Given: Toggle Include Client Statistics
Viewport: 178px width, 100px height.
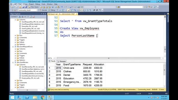Looking at the screenshot, I should (x=75, y=10).
